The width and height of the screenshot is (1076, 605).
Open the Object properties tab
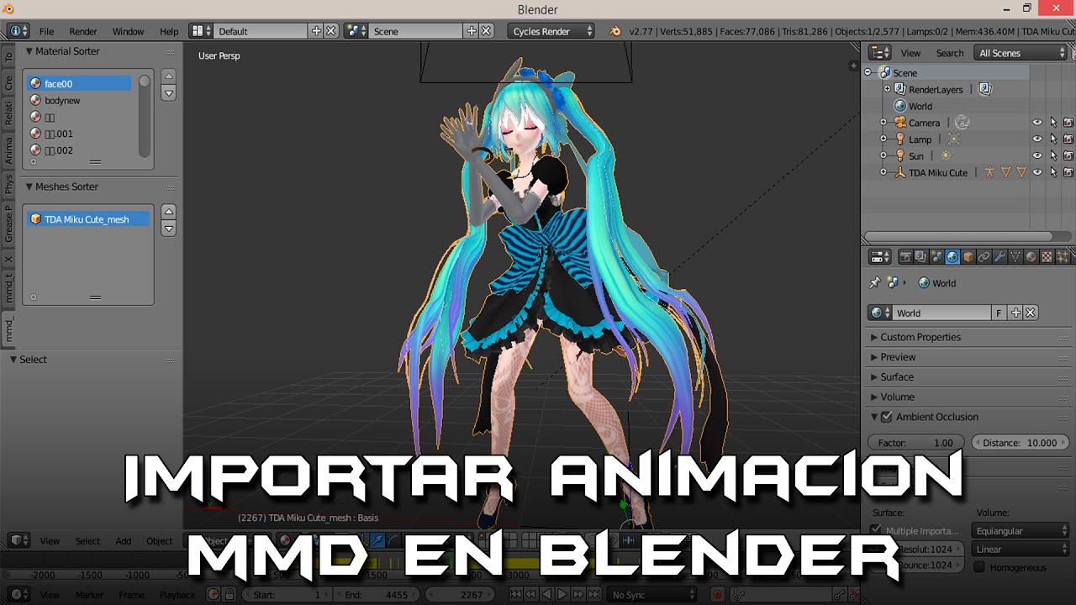[x=968, y=257]
